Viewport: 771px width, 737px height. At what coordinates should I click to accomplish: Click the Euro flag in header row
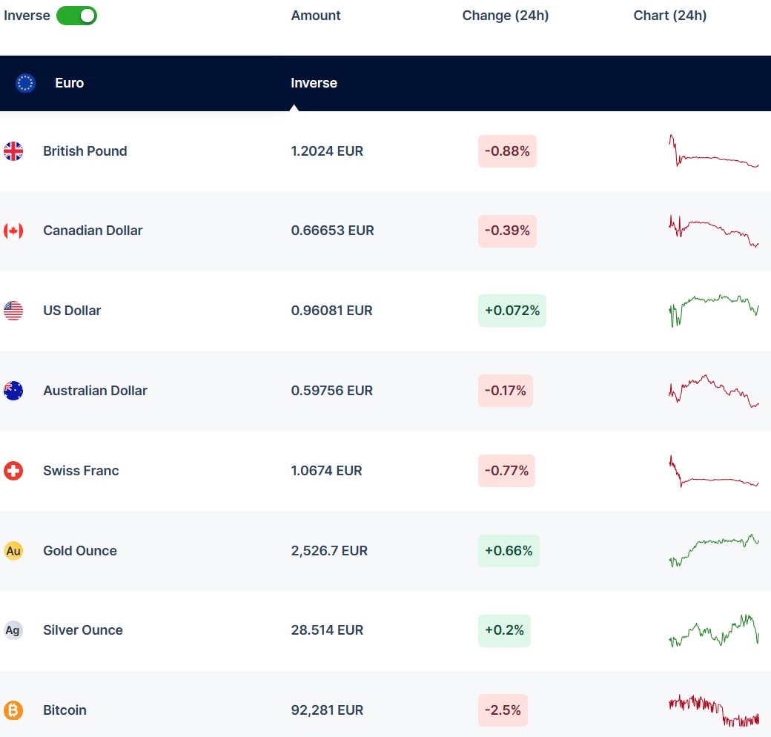25,83
